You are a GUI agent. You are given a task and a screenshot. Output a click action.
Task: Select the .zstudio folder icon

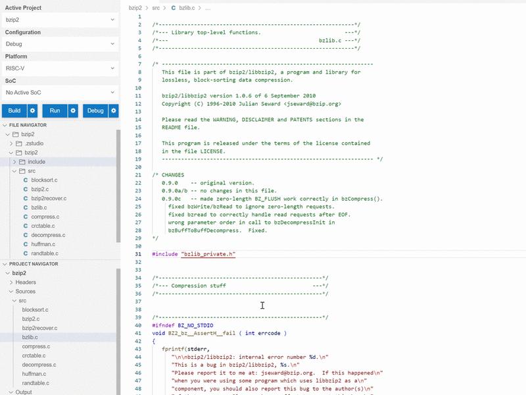[19, 144]
